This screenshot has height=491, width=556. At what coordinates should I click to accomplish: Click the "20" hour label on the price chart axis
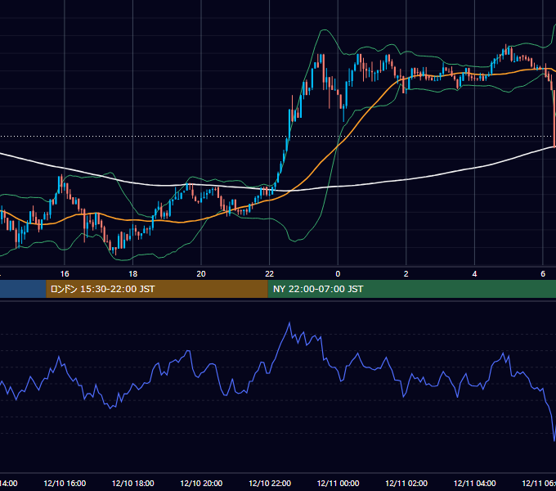point(201,273)
